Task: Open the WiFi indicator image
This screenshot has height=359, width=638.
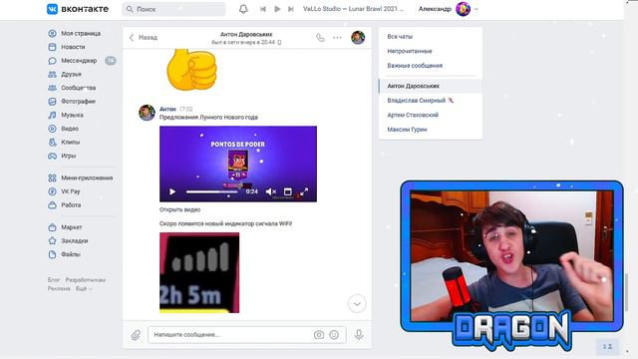Action: [x=199, y=272]
